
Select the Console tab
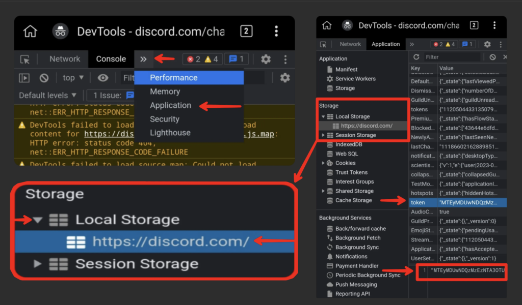[111, 59]
